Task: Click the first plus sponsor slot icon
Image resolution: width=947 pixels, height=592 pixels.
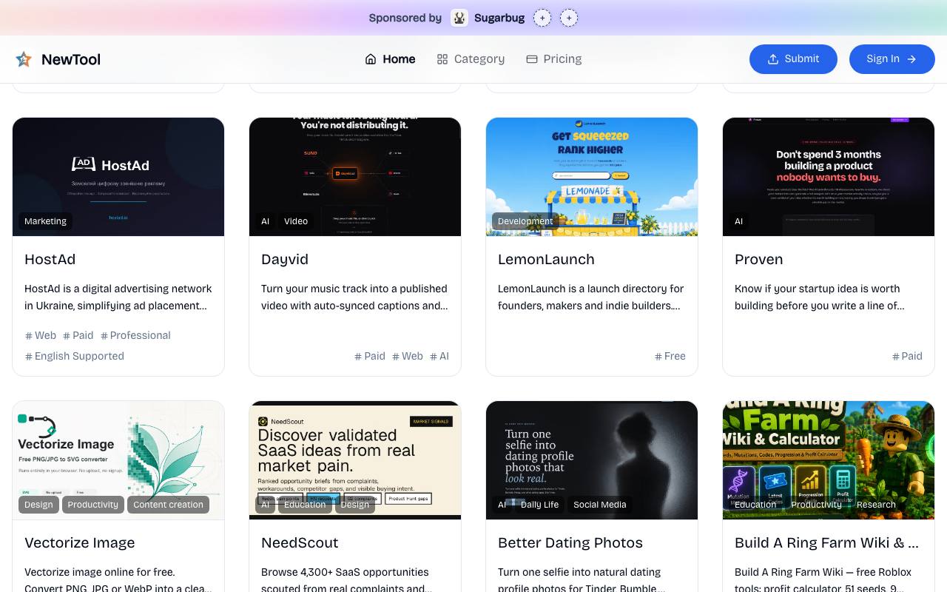Action: point(542,18)
